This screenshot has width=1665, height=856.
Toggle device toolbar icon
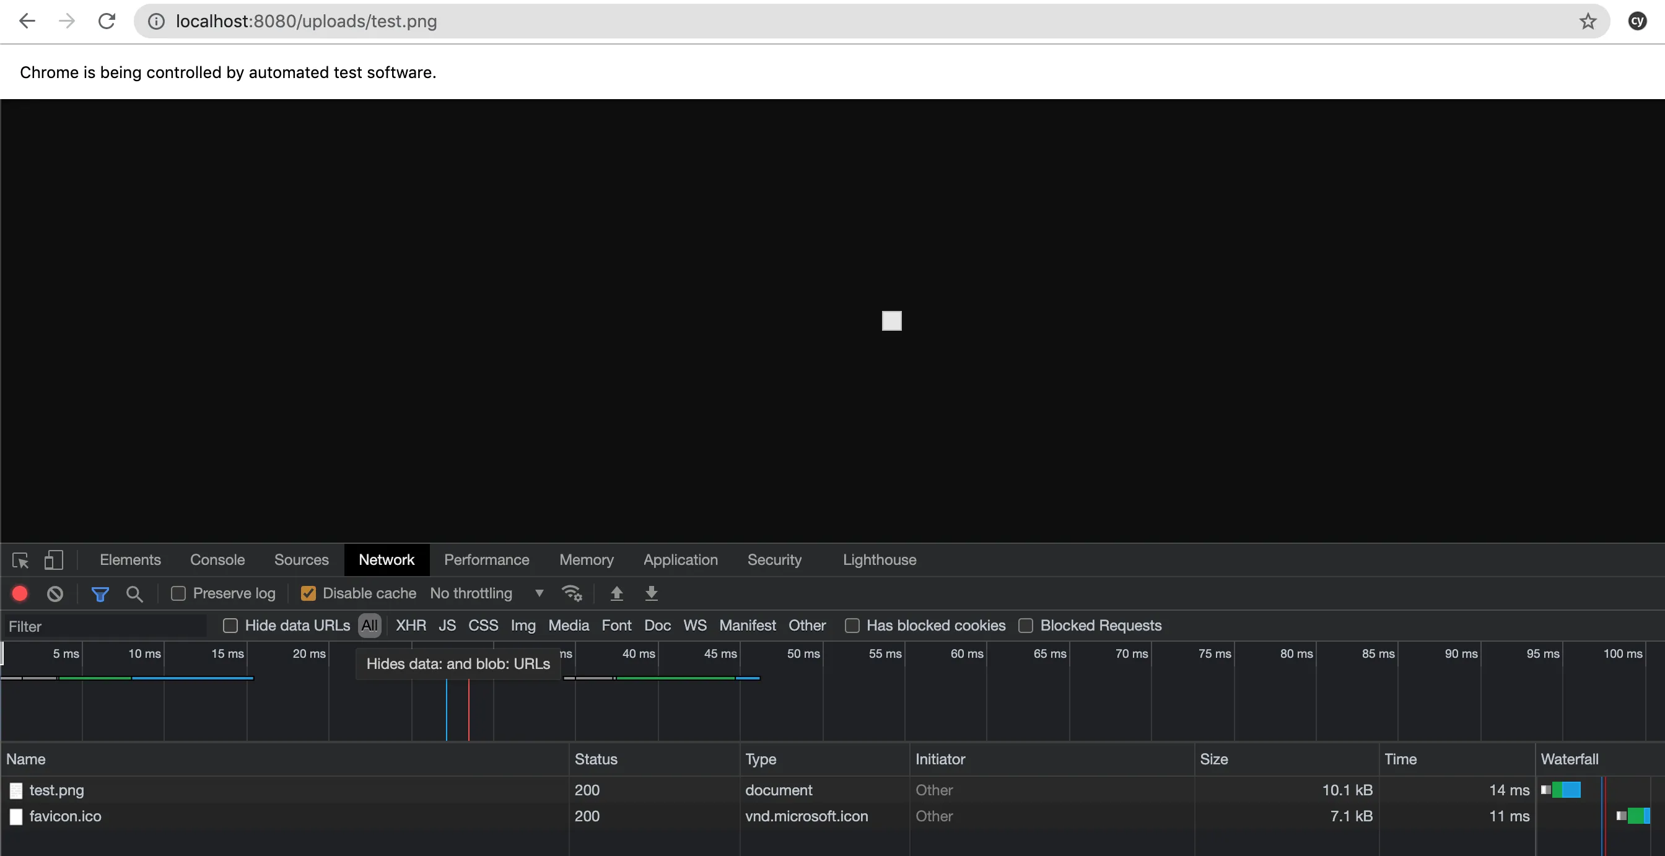pyautogui.click(x=54, y=560)
